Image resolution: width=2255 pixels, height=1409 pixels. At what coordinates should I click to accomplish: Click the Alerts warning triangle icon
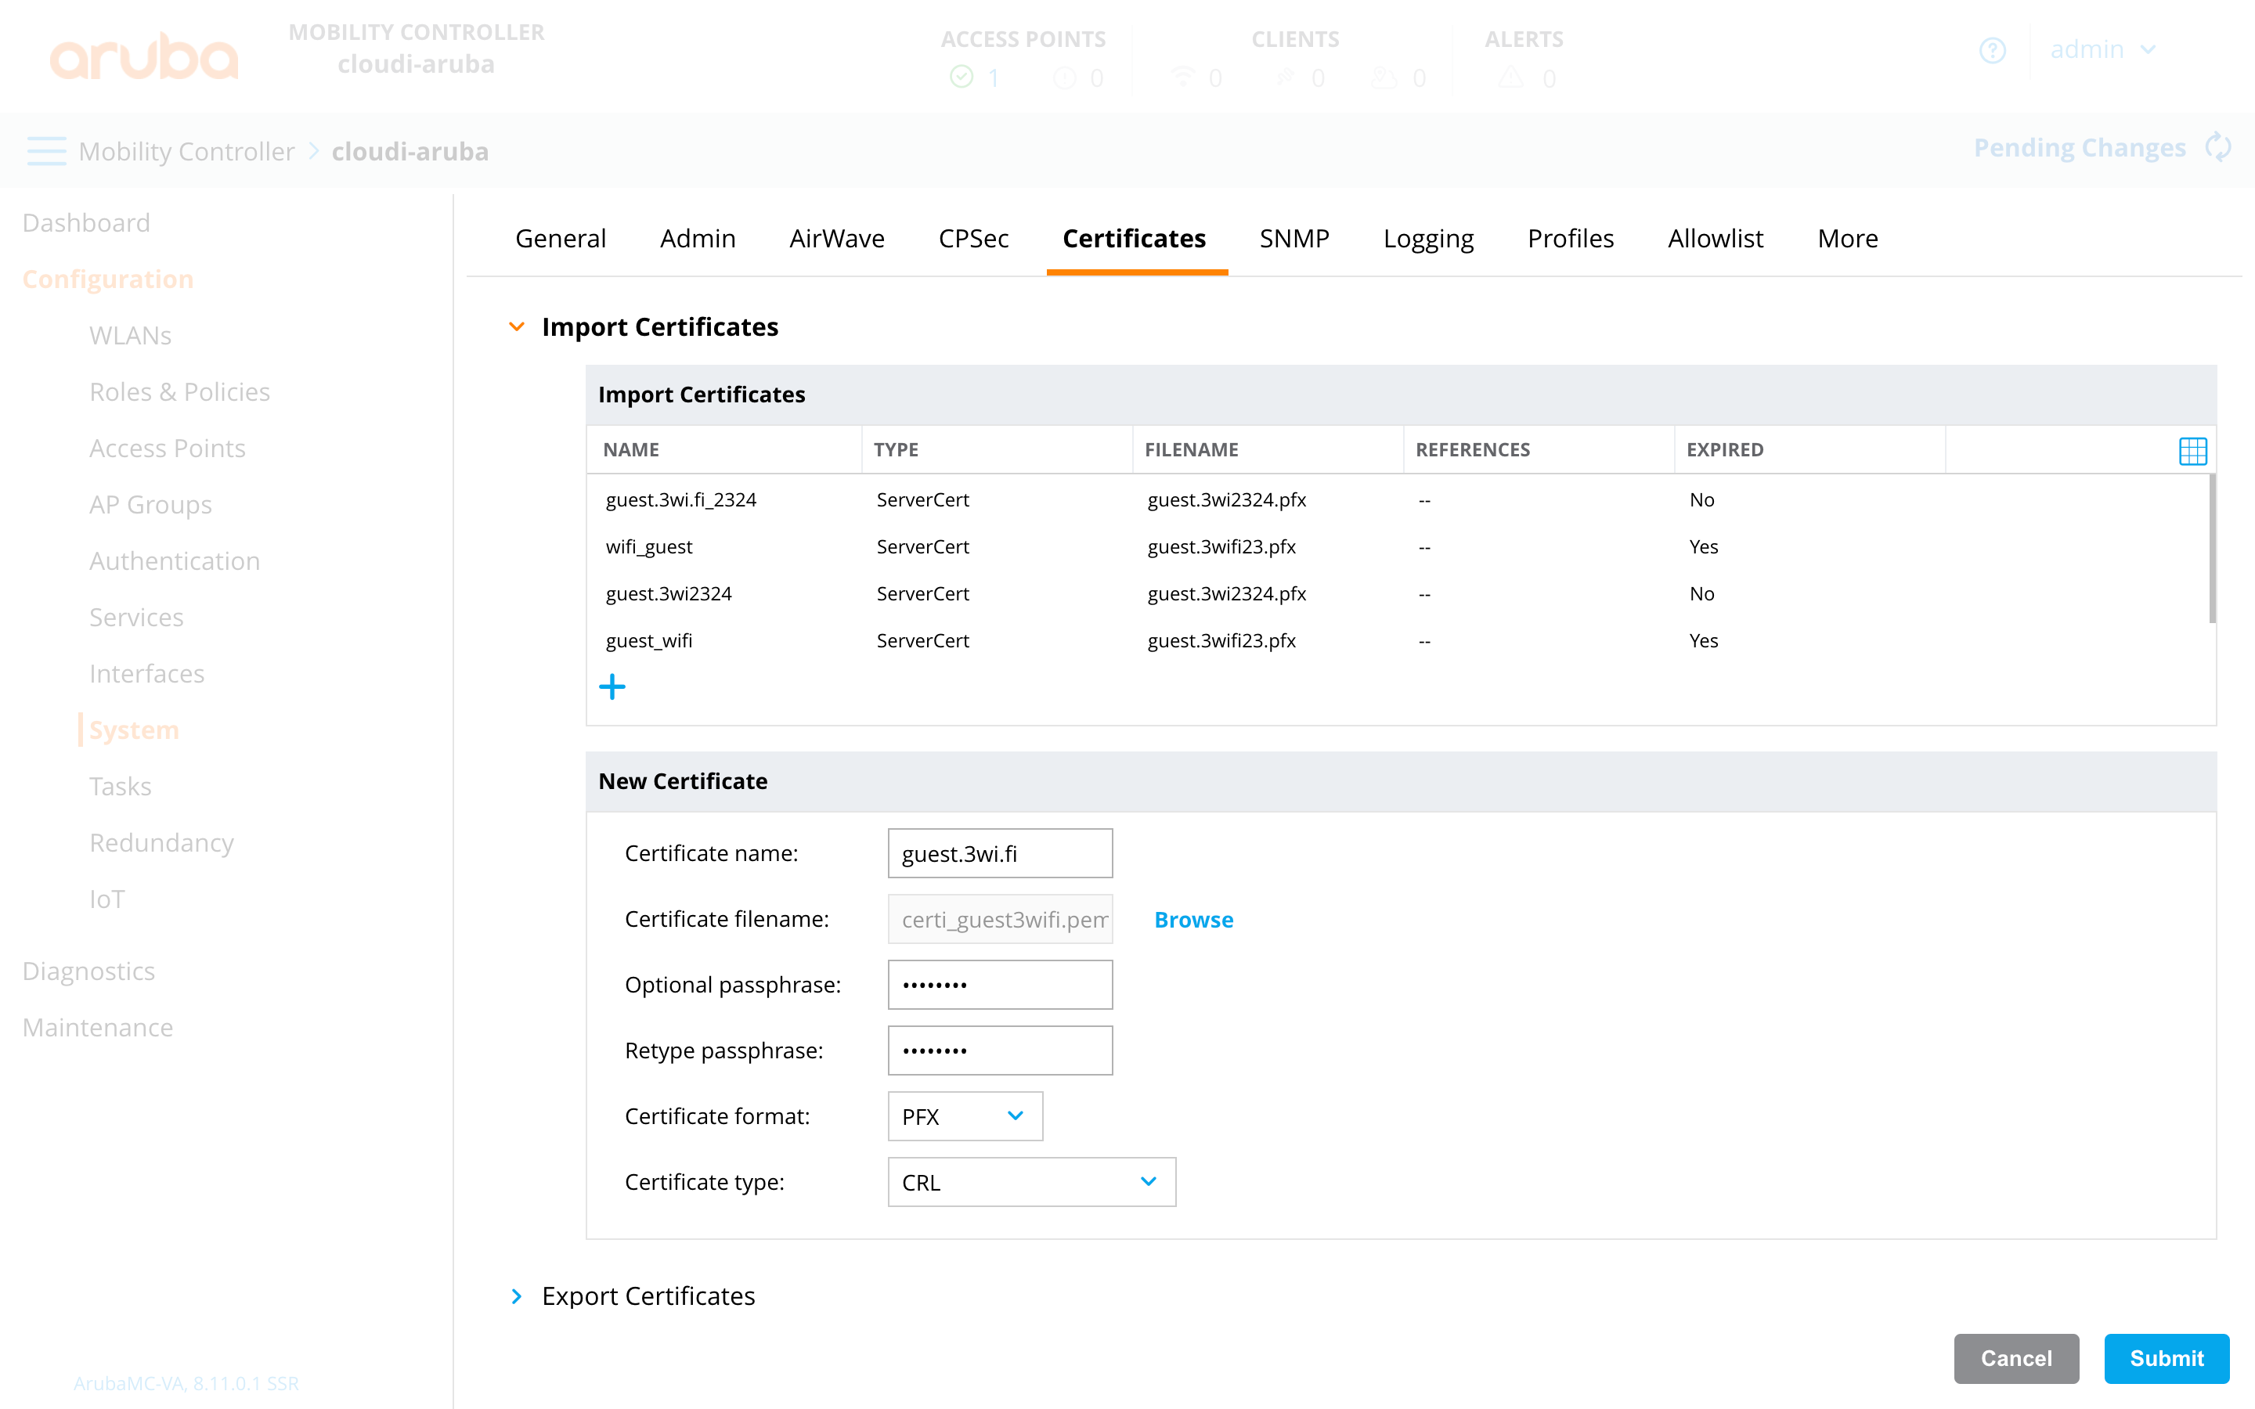1510,77
